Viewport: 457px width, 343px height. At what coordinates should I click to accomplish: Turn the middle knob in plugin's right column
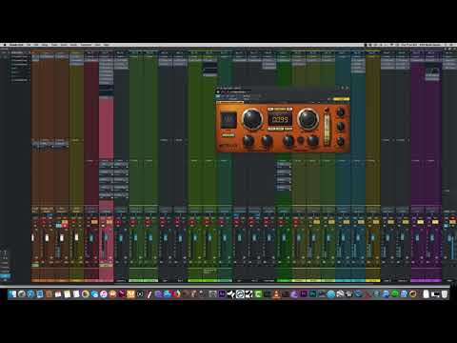[x=341, y=126]
